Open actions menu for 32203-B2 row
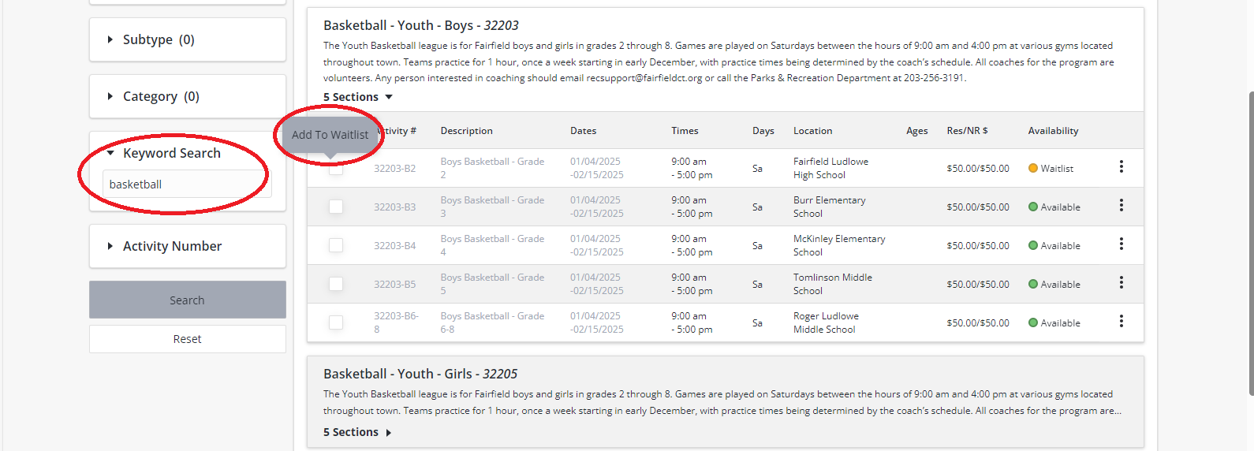The image size is (1254, 451). point(1121,167)
